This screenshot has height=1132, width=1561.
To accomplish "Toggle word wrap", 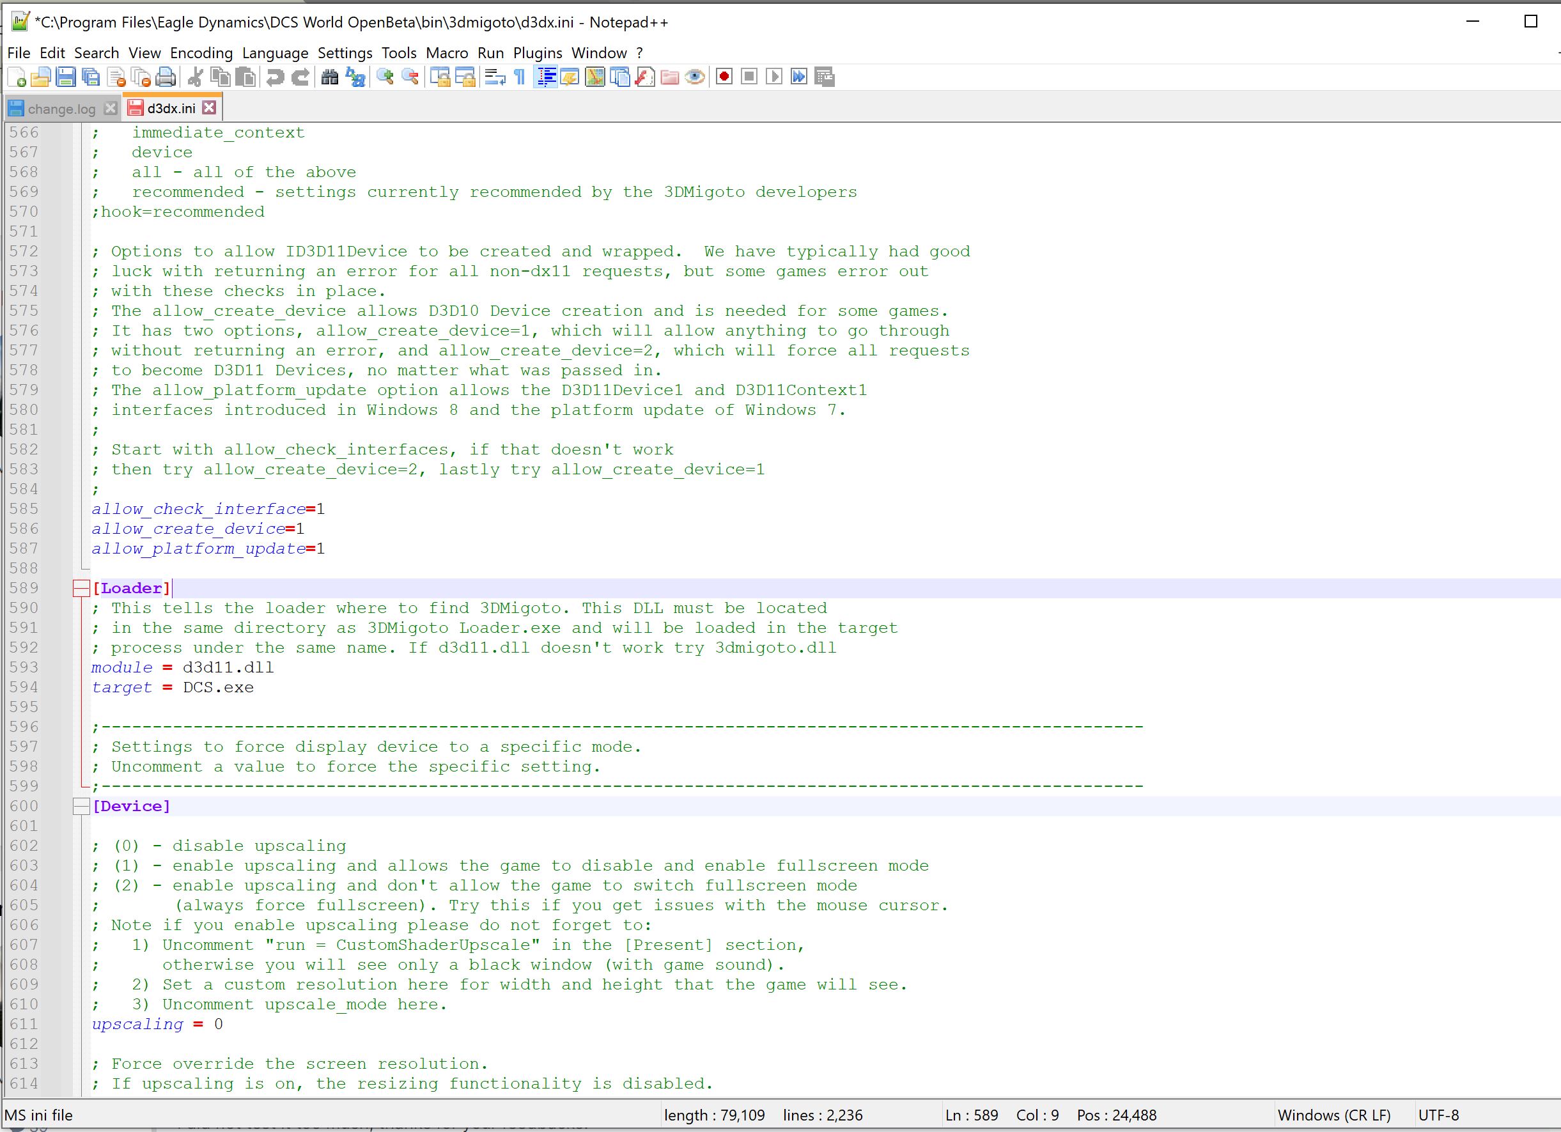I will point(495,77).
